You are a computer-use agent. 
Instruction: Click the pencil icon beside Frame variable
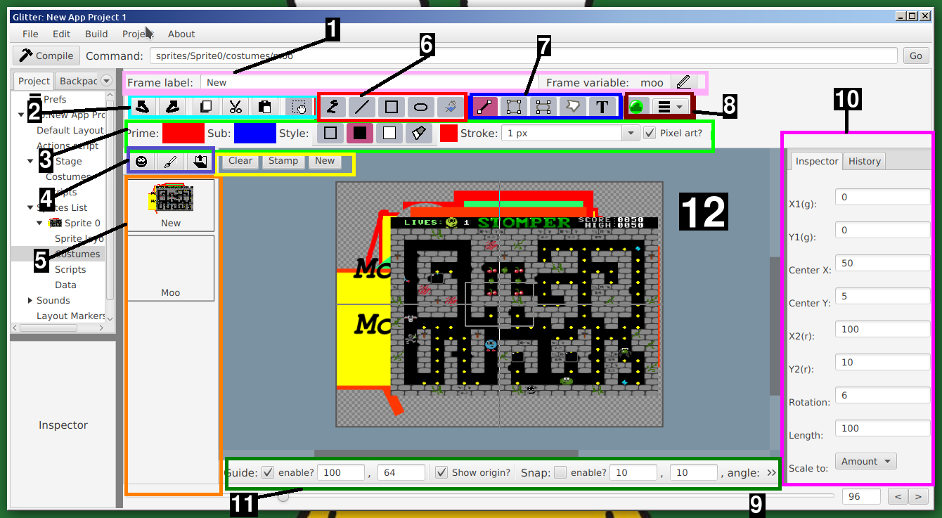click(683, 83)
